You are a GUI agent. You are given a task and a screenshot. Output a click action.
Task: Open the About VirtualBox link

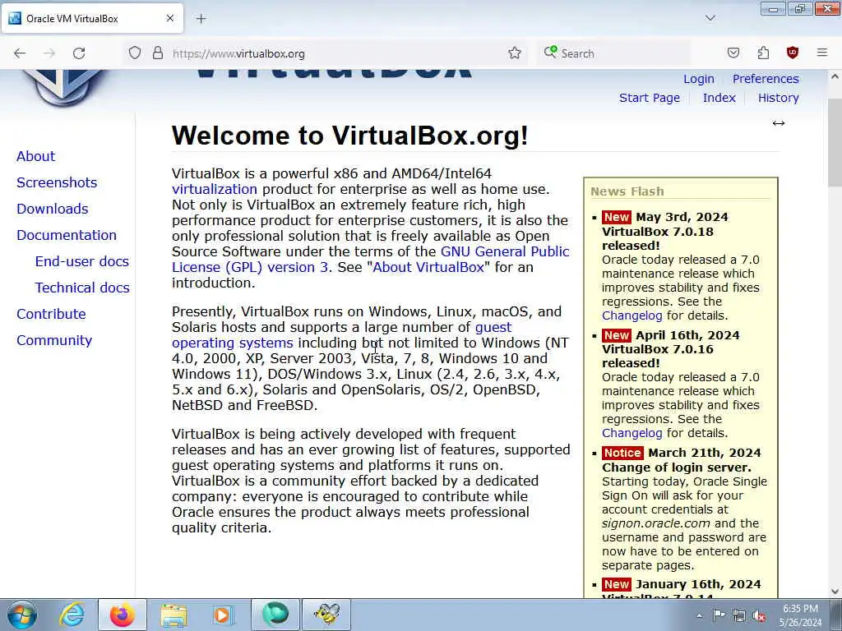click(x=428, y=267)
